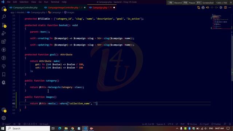Open the Accounts icon in activity bar
233x131 pixels.
pyautogui.click(x=4, y=110)
